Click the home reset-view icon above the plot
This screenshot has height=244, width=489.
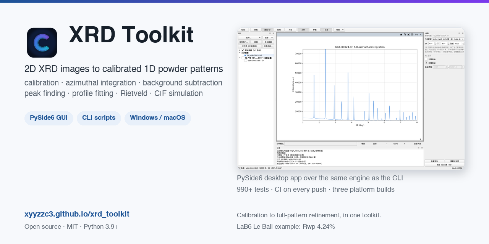pos(401,35)
